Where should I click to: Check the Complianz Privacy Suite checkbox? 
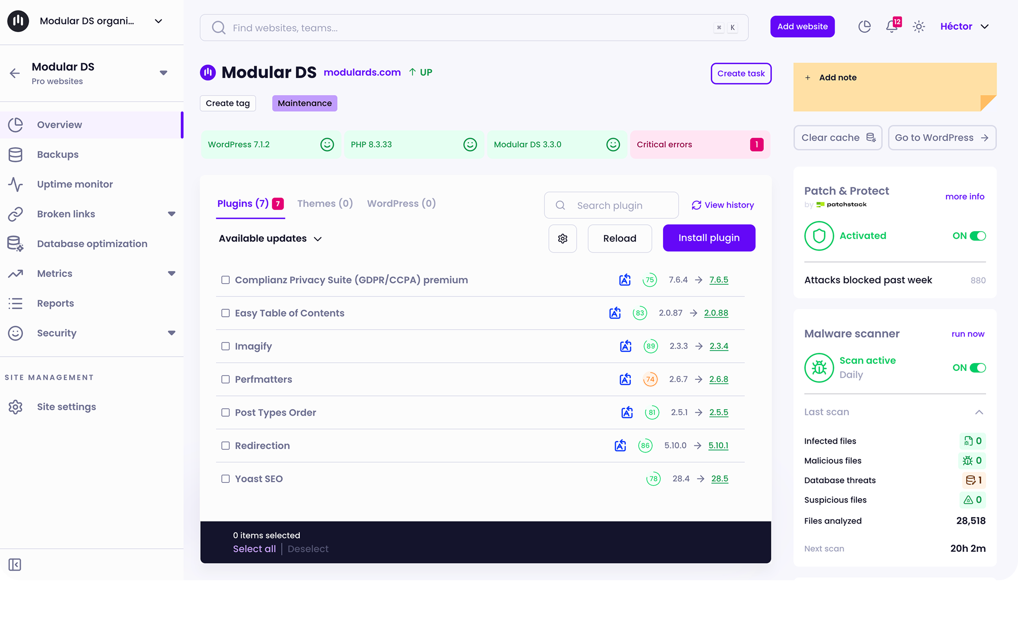(226, 280)
